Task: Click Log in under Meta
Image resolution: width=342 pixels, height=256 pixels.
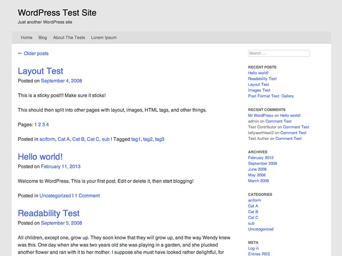Action: click(x=254, y=248)
